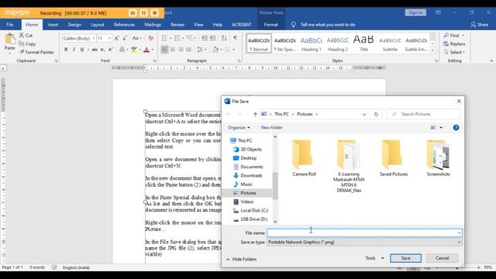
Task: Click the Bullets list icon
Action: pyautogui.click(x=164, y=38)
